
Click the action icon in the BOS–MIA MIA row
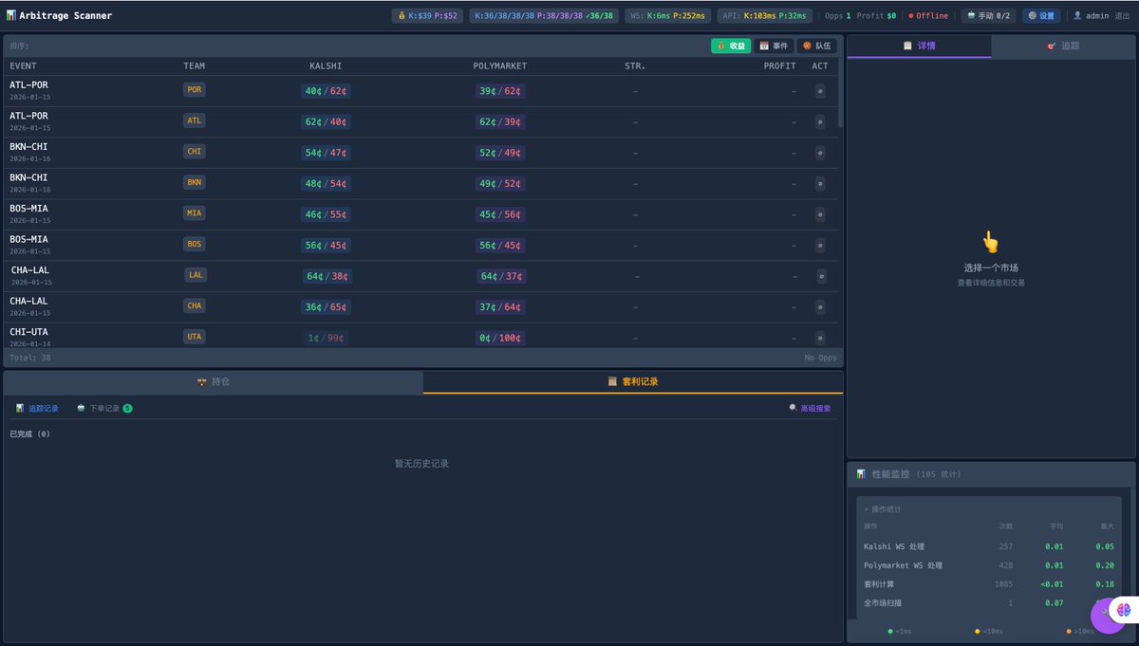point(820,214)
